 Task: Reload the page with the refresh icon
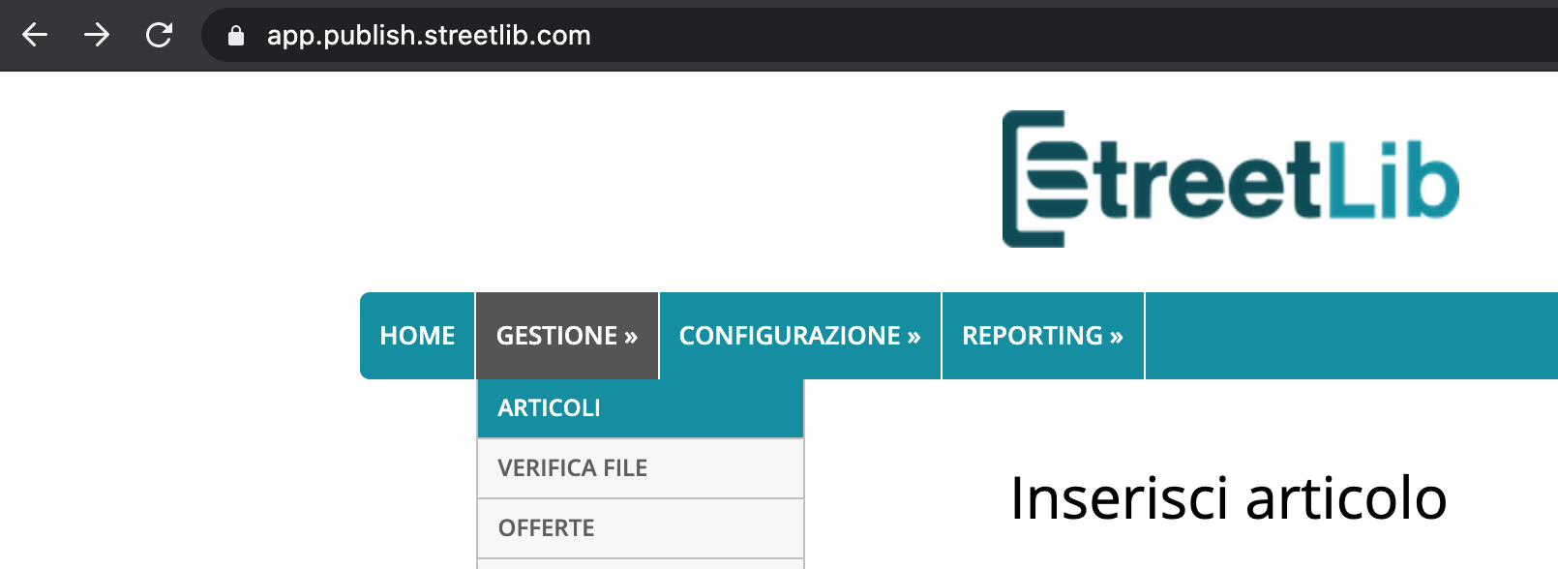pyautogui.click(x=159, y=36)
